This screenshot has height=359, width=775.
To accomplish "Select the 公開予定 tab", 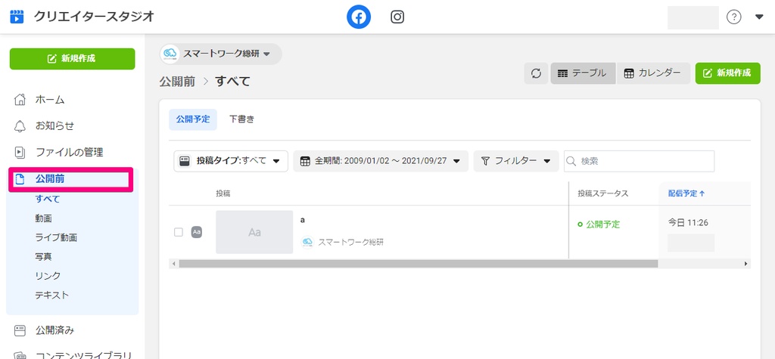I will coord(193,119).
